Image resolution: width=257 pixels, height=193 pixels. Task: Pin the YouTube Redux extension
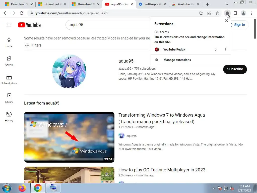click(216, 50)
